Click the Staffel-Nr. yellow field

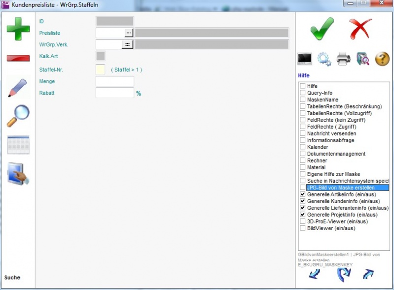point(100,70)
